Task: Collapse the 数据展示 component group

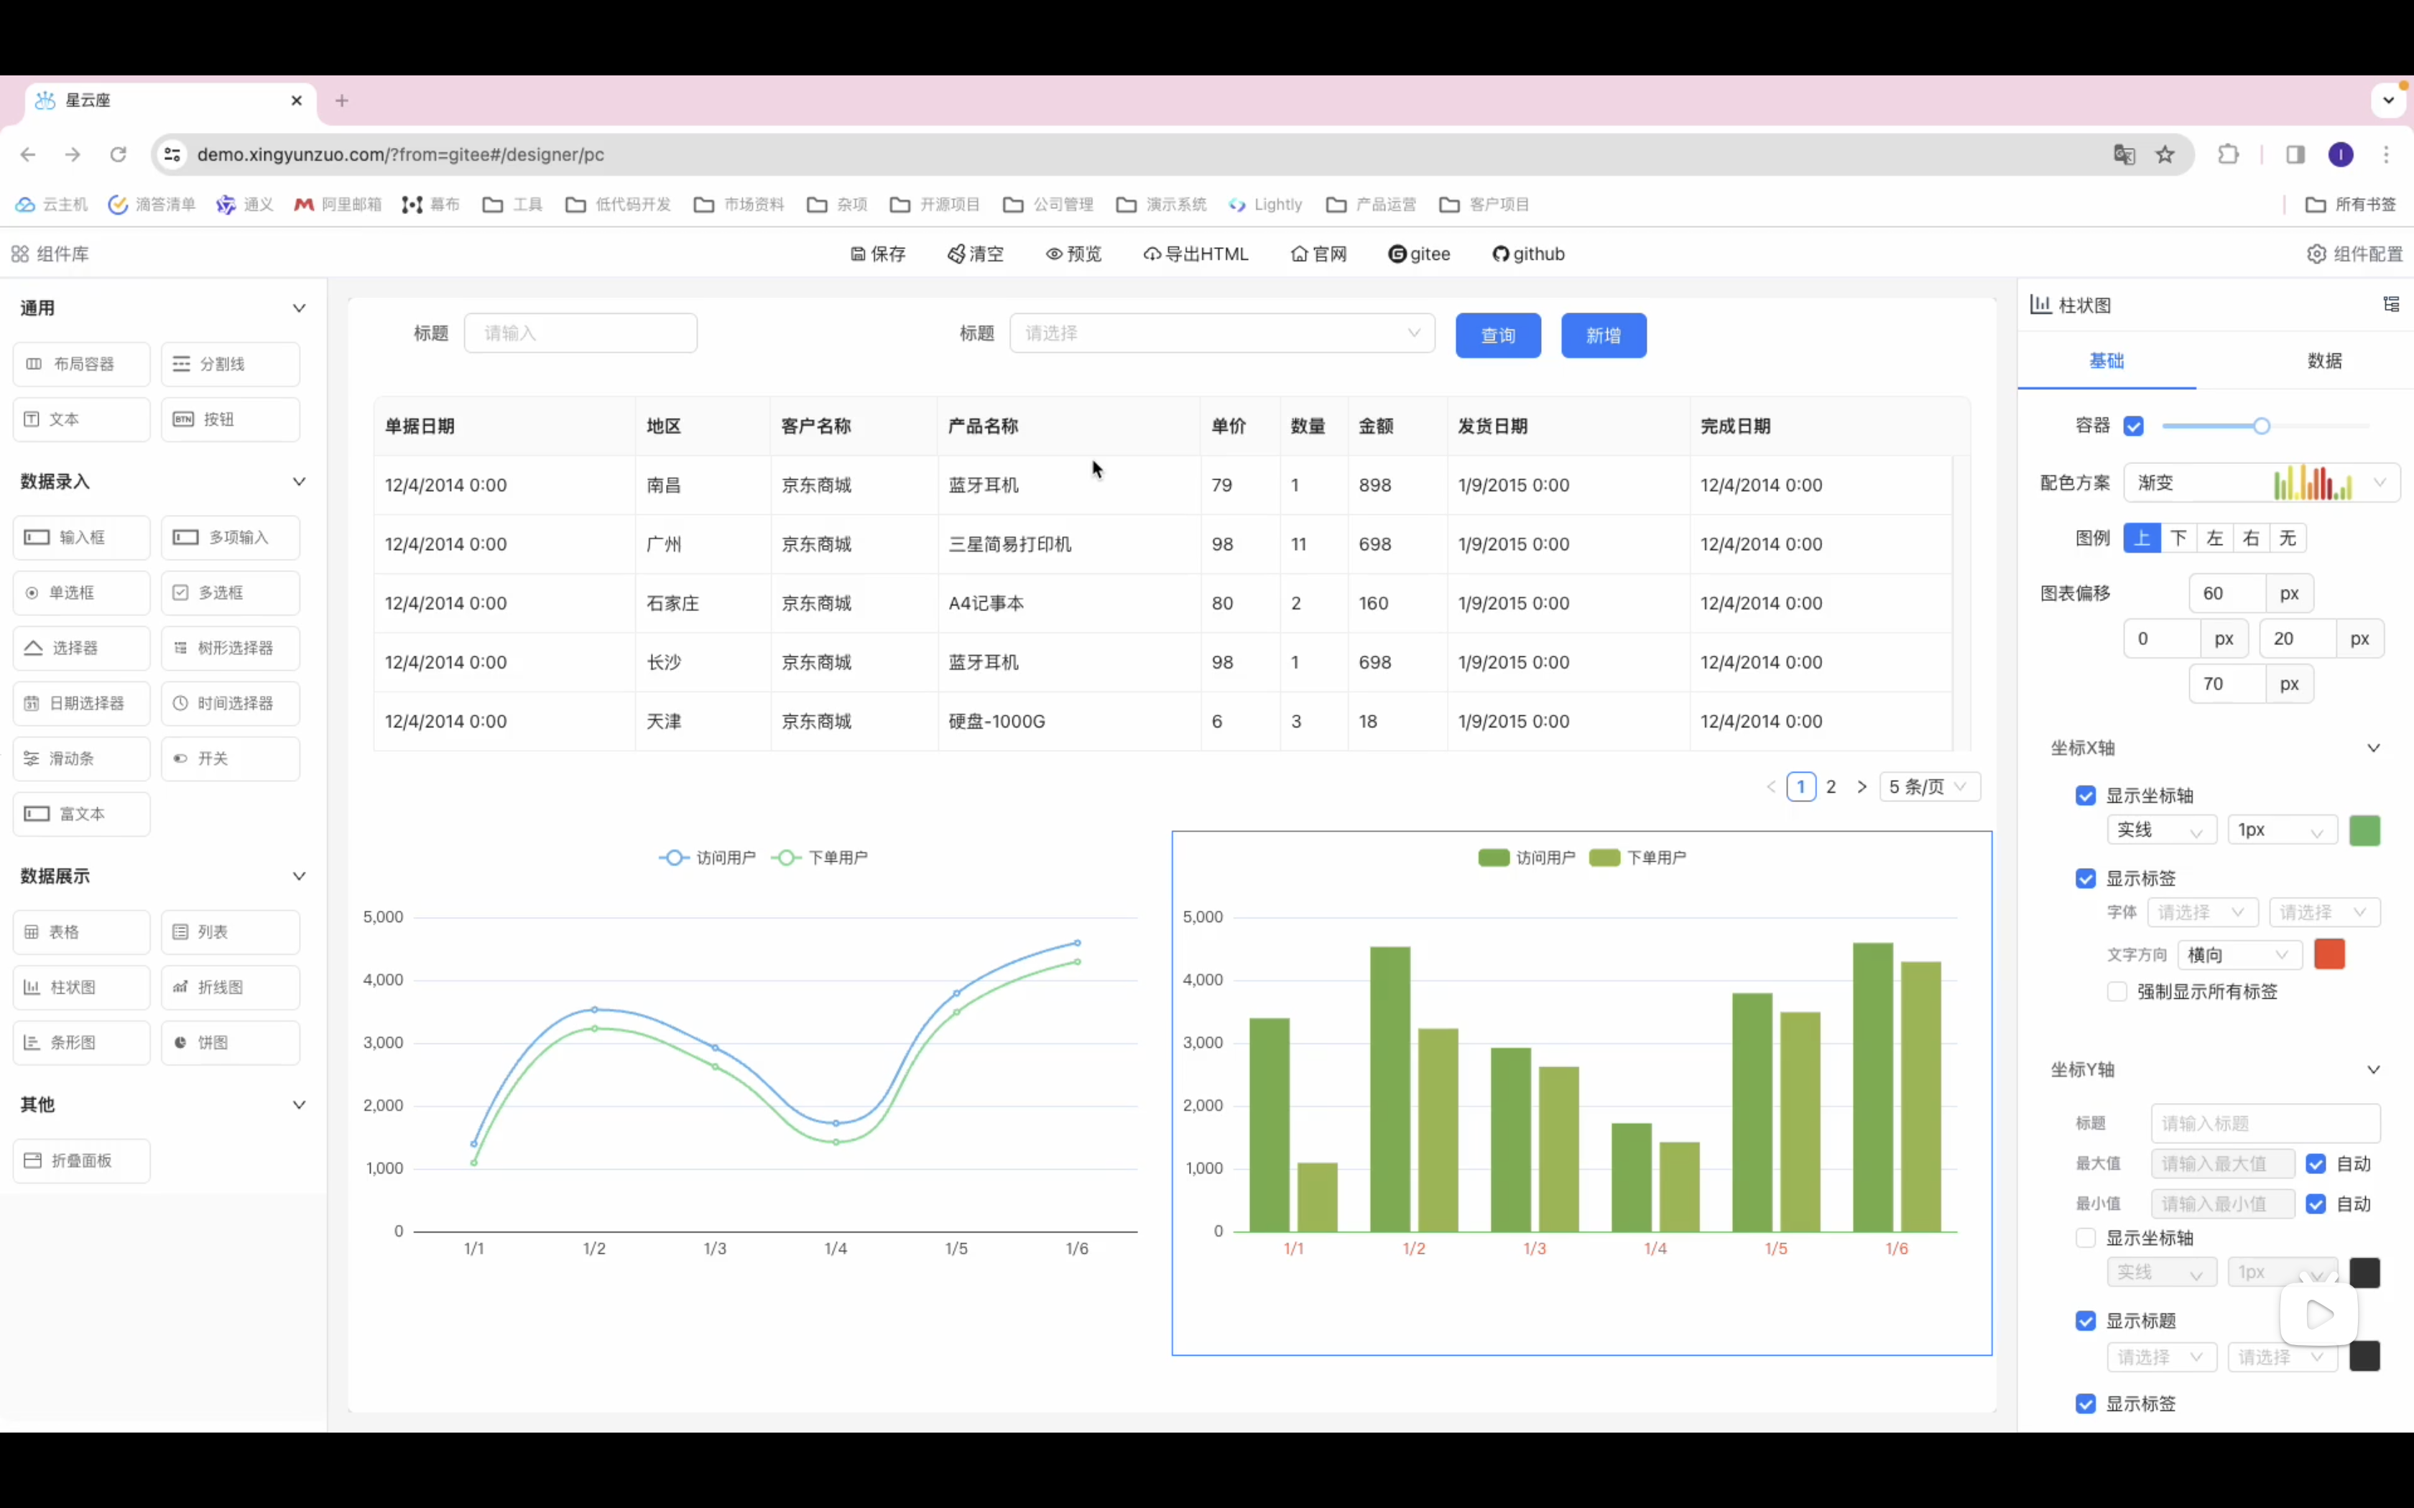Action: [x=298, y=875]
